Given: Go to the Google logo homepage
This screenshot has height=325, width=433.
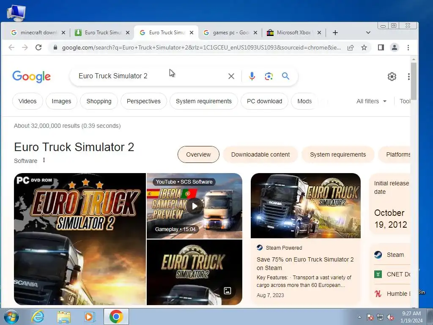Looking at the screenshot, I should 31,77.
